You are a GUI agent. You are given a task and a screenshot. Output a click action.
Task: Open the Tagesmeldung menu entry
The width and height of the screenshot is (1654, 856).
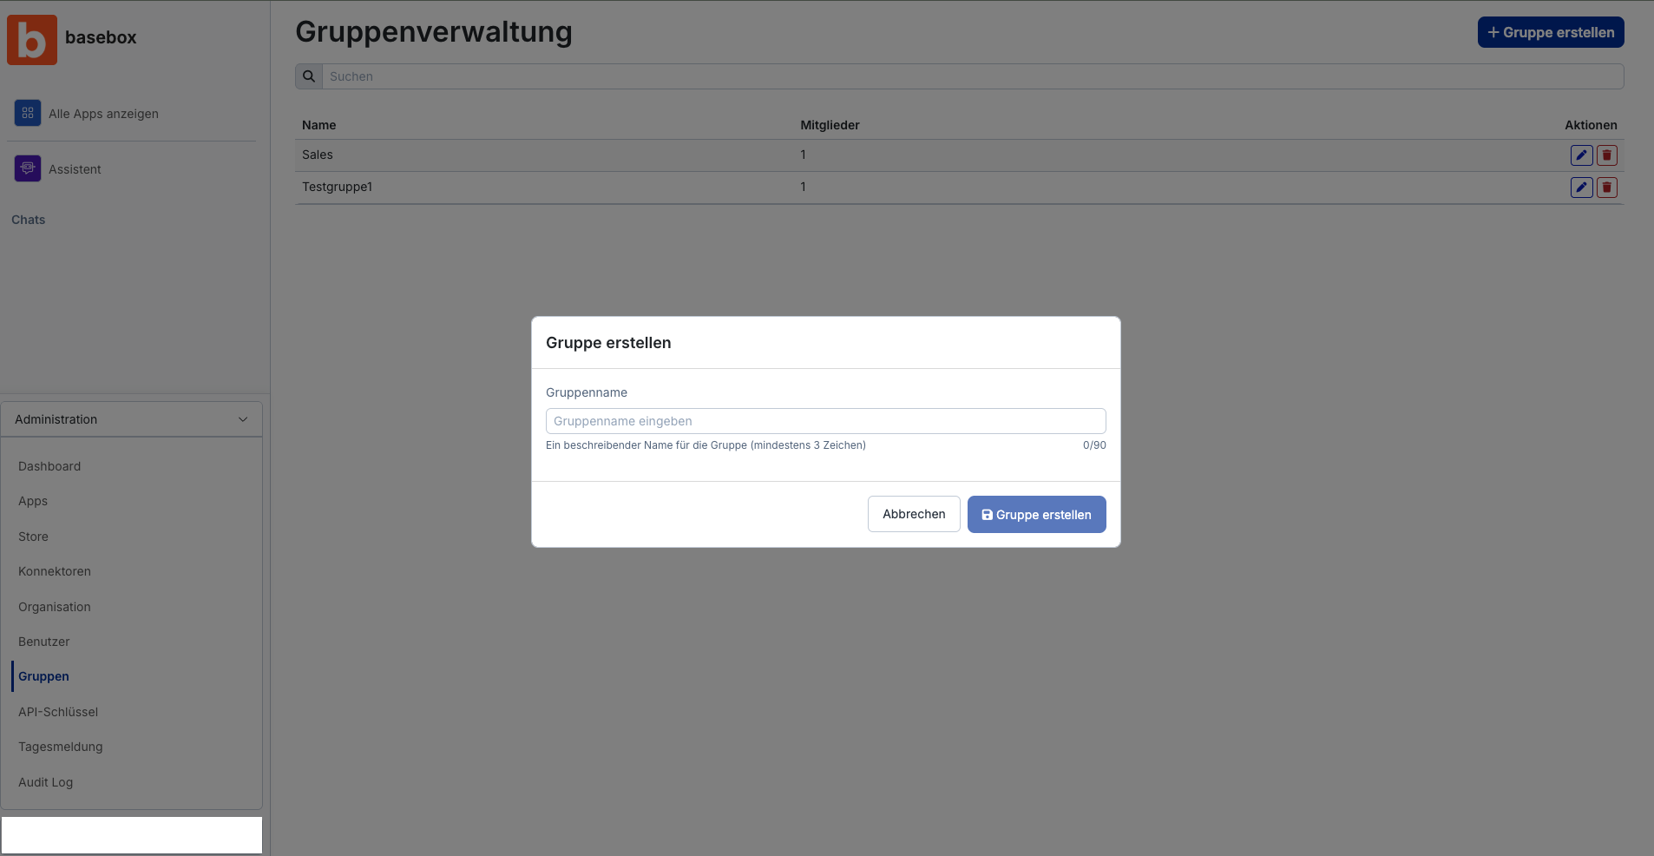(61, 747)
